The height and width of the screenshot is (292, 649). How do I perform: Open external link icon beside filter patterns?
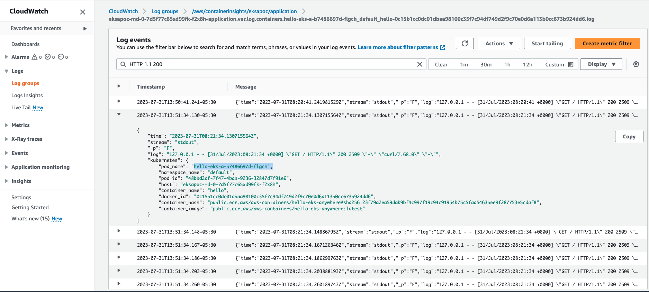(443, 48)
